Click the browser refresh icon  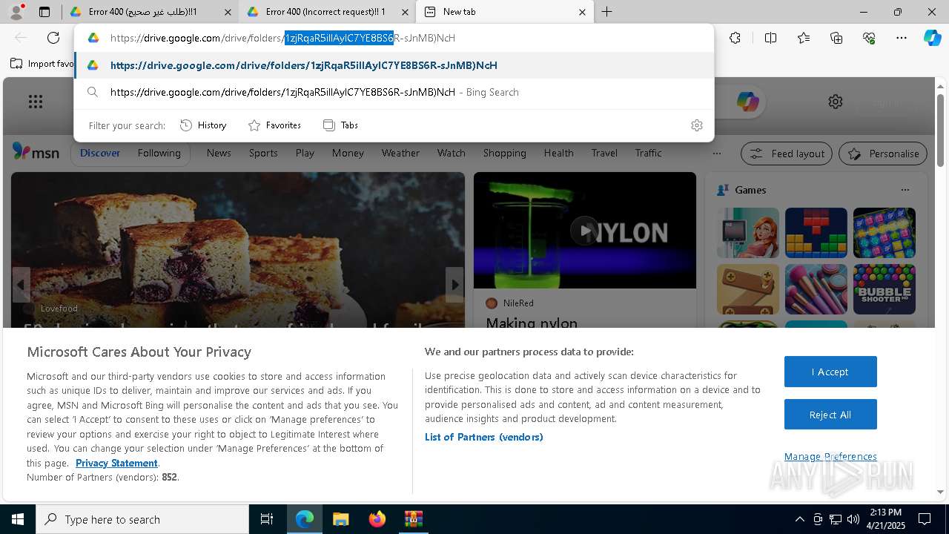click(53, 38)
